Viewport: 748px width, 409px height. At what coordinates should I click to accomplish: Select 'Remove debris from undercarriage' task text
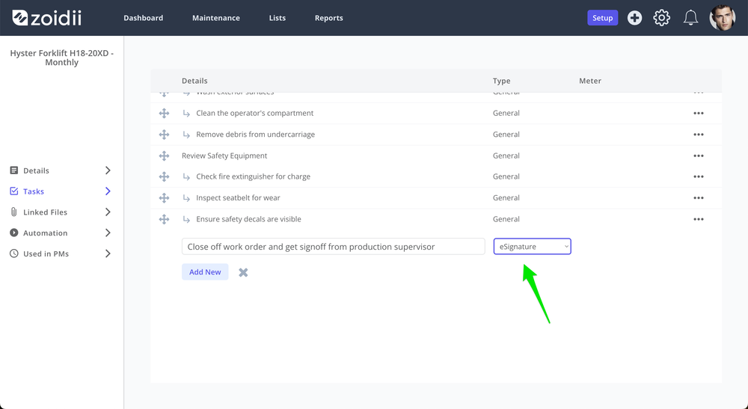pyautogui.click(x=255, y=135)
